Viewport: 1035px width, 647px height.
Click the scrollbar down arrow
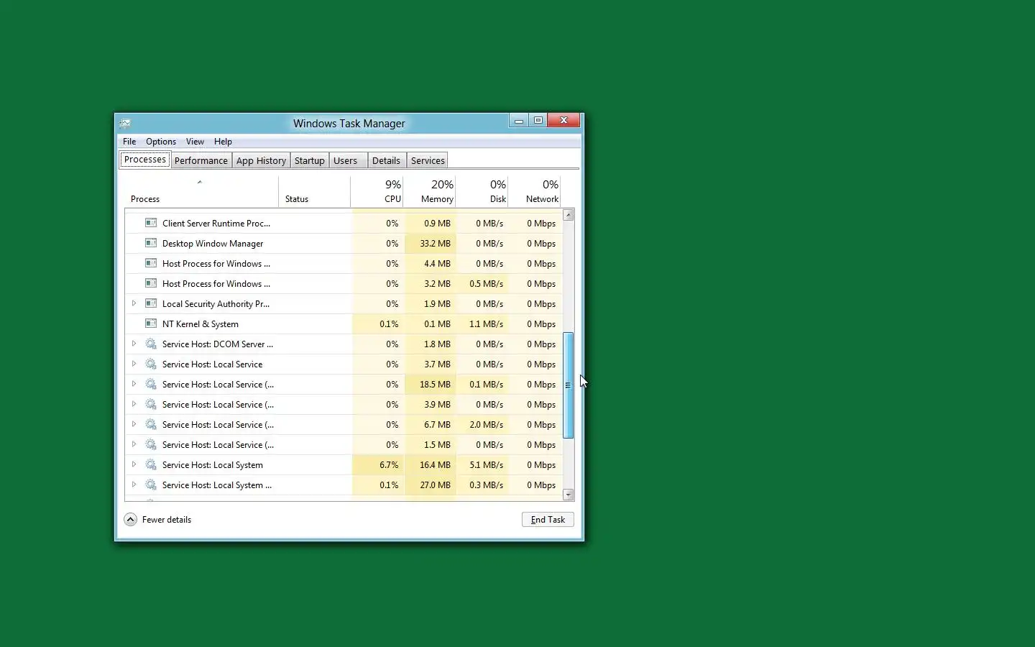click(x=569, y=495)
